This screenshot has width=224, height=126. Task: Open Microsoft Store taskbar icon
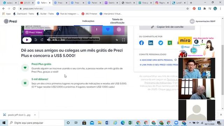(84, 123)
